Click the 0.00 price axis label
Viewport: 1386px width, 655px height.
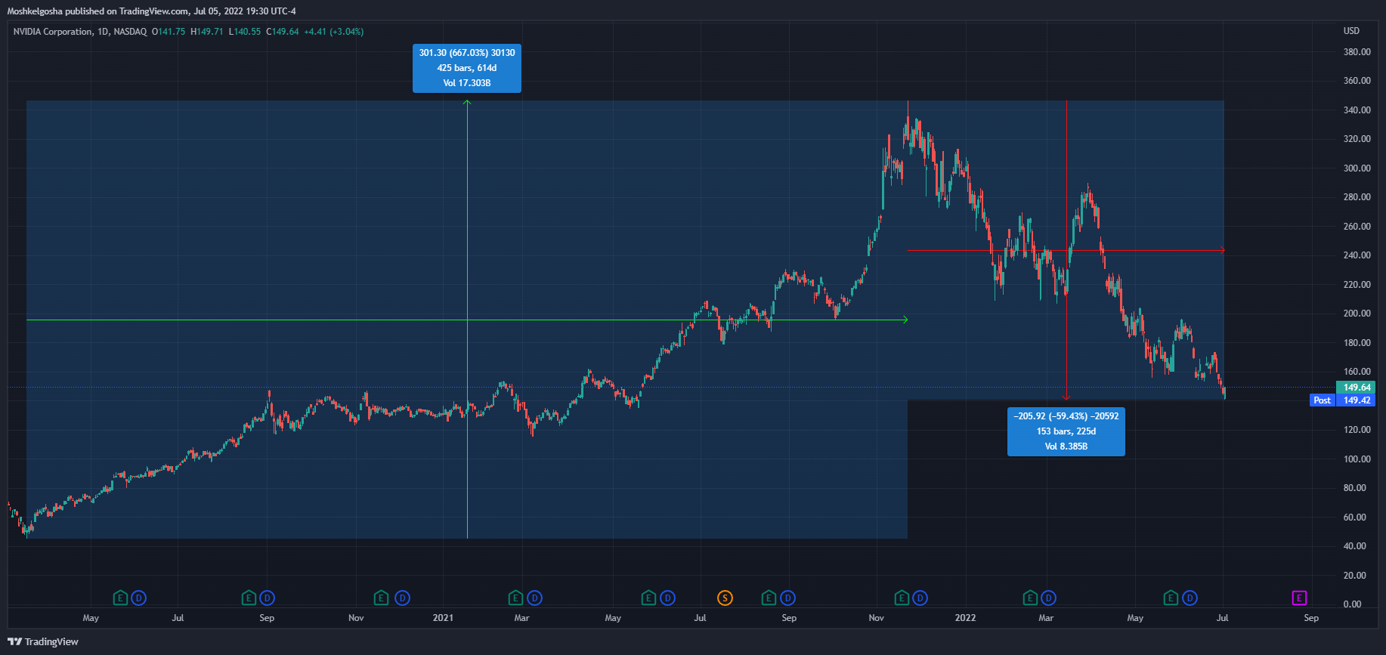pos(1352,604)
